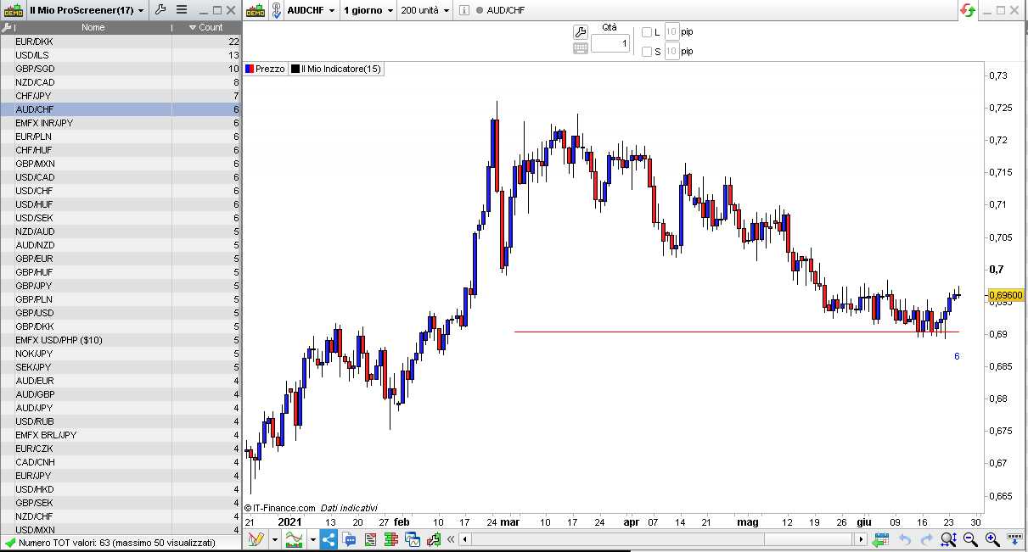Select GBP/SGD row in screener
1028x552 pixels.
point(121,69)
